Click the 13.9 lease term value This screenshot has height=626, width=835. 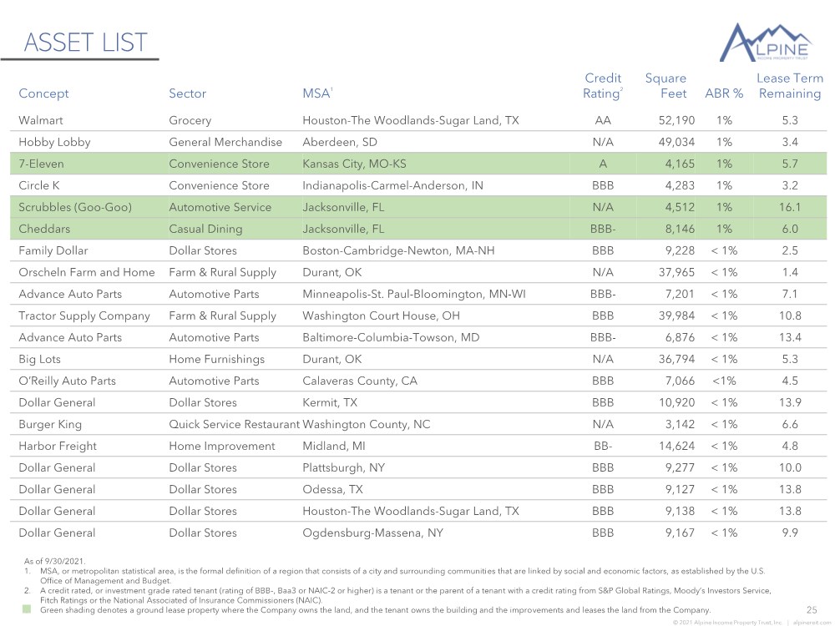tap(790, 403)
